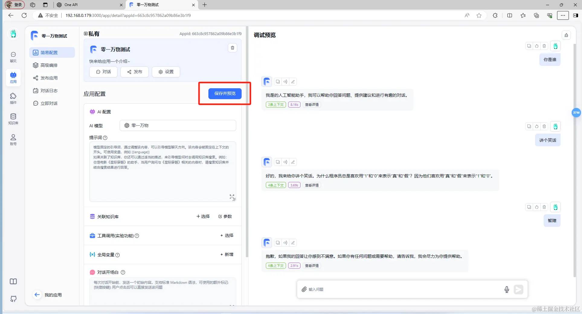The width and height of the screenshot is (582, 314).
Task: Click the microphone icon in chat input
Action: [x=507, y=289]
